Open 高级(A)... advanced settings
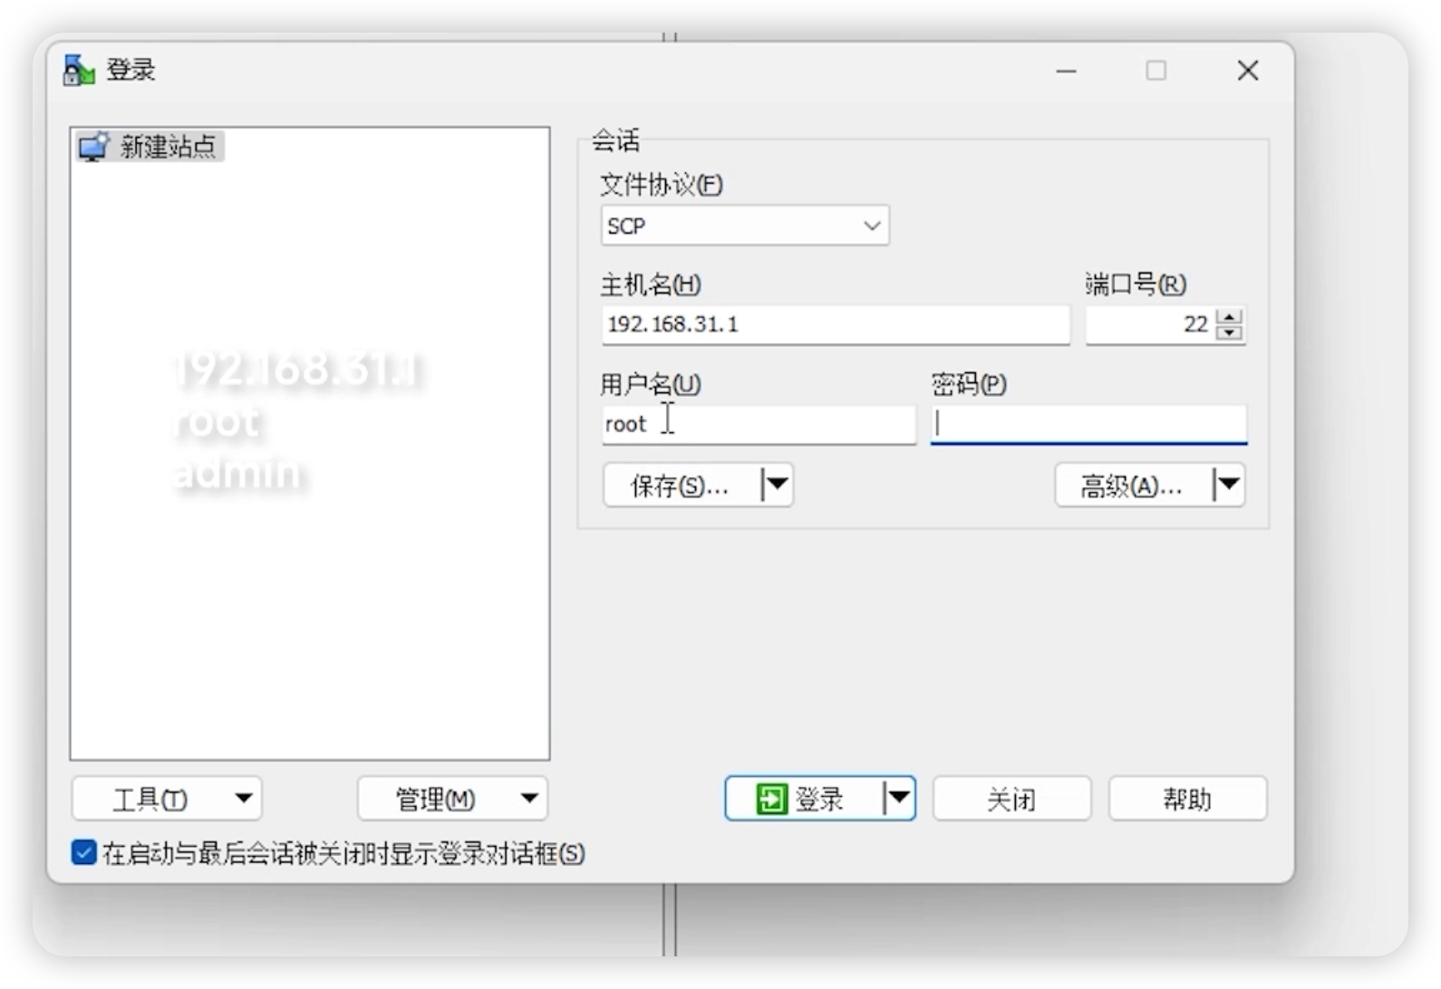Screen dimensions: 1441x989 click(x=1133, y=485)
